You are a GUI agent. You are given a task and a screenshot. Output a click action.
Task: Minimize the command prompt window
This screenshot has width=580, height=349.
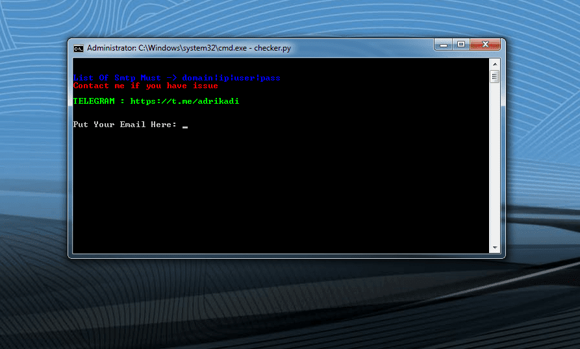click(x=444, y=44)
